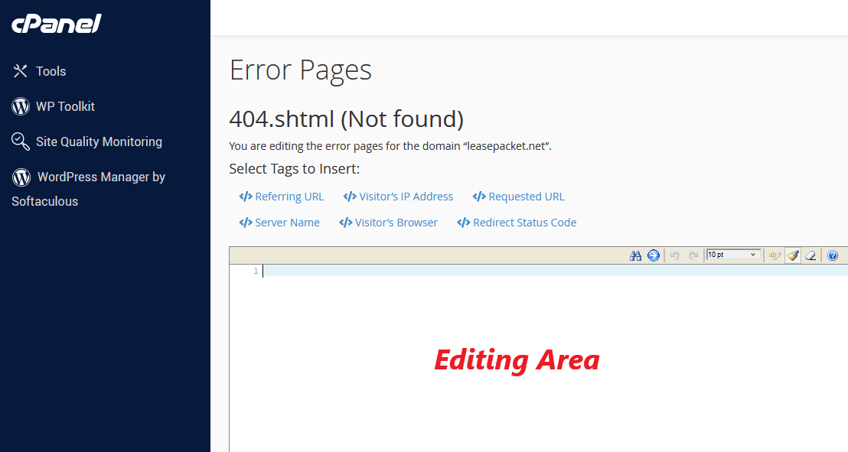Click the WP Toolkit WordPress icon
The width and height of the screenshot is (848, 452).
(x=20, y=106)
